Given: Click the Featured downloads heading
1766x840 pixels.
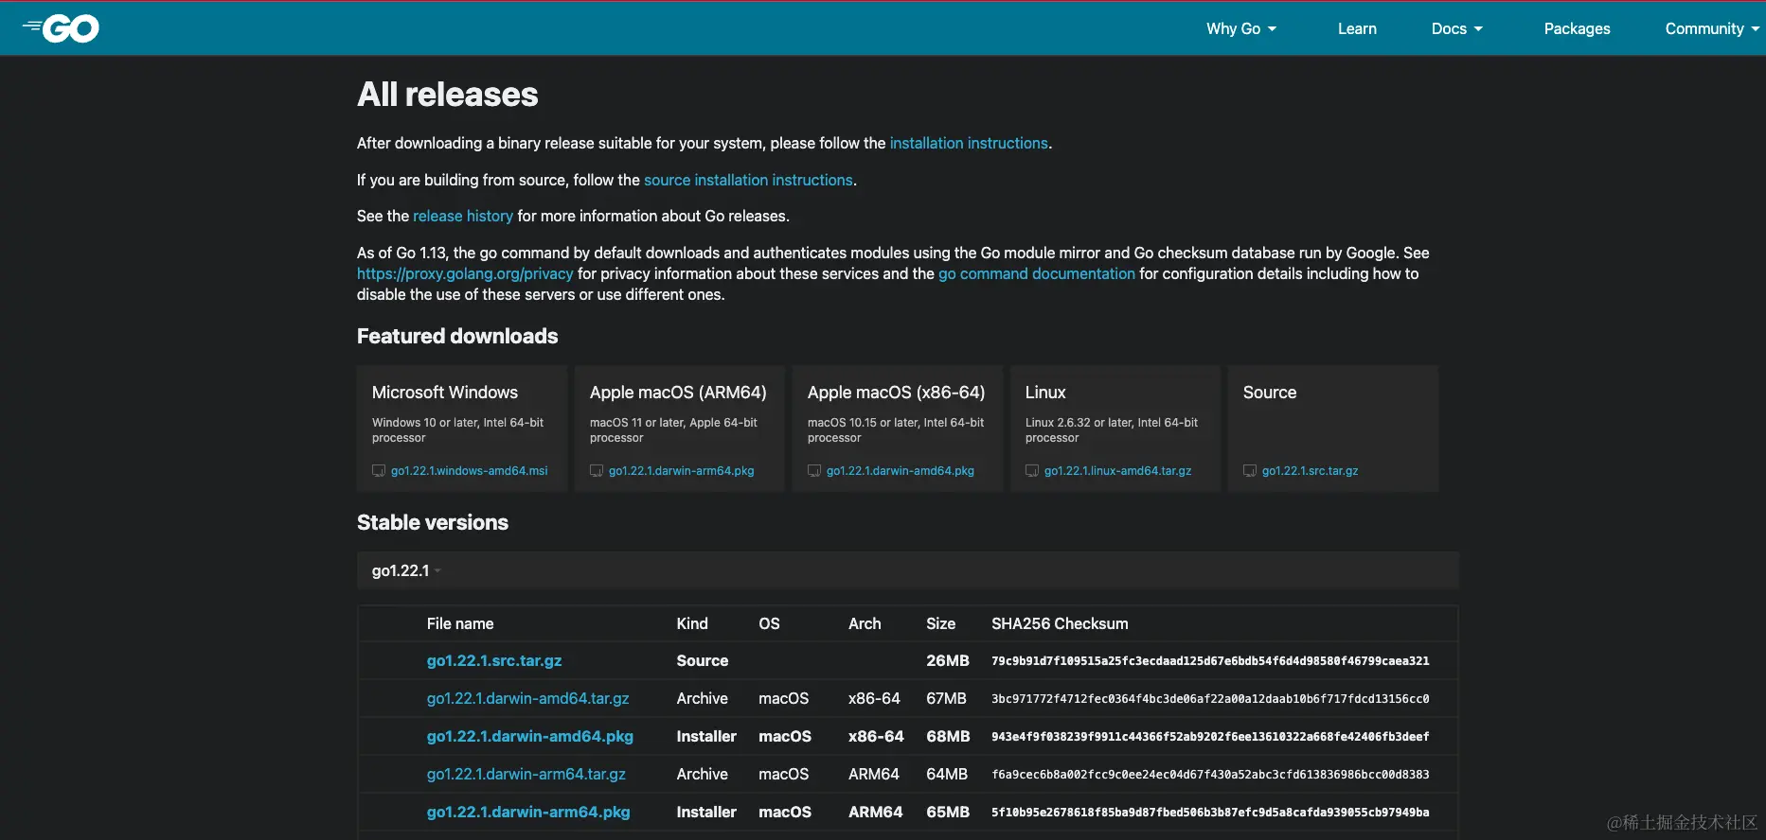Looking at the screenshot, I should tap(457, 336).
